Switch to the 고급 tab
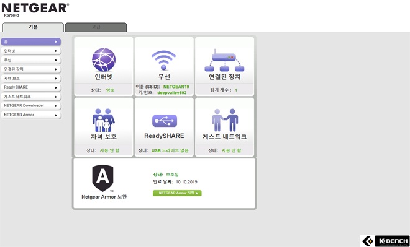This screenshot has height=247, width=410. point(96,27)
